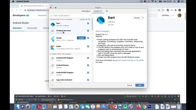Open Opera from the dock

pyautogui.click(x=39, y=107)
